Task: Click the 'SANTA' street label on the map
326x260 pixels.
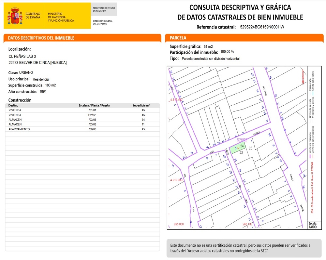Action: tap(302, 208)
